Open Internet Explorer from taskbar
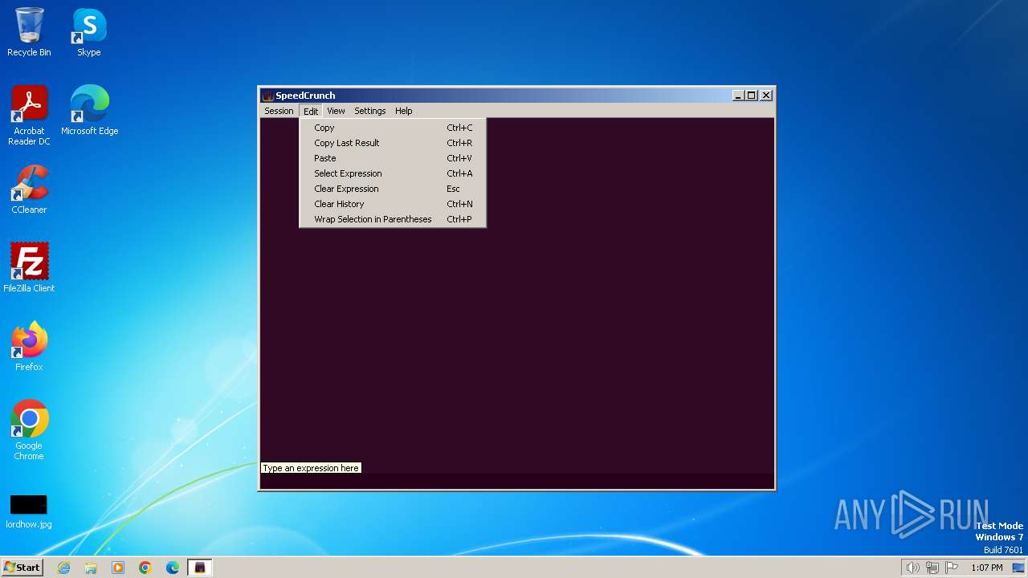Image resolution: width=1028 pixels, height=578 pixels. (63, 568)
